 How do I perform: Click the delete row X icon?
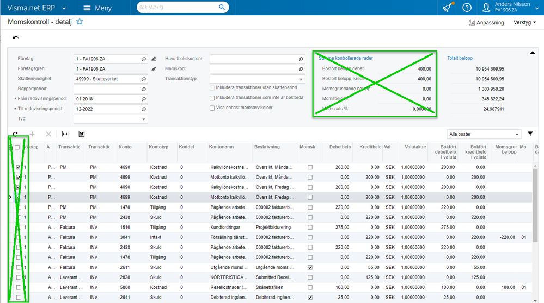(x=48, y=134)
